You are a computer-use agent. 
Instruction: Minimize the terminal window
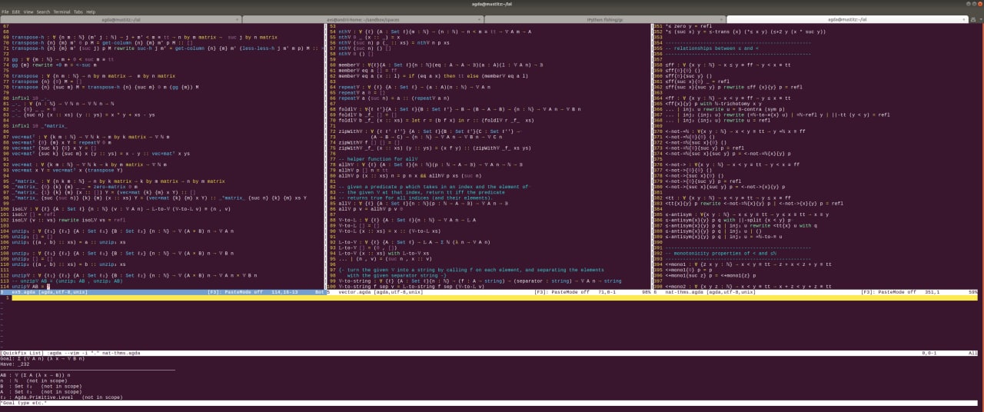click(x=969, y=4)
